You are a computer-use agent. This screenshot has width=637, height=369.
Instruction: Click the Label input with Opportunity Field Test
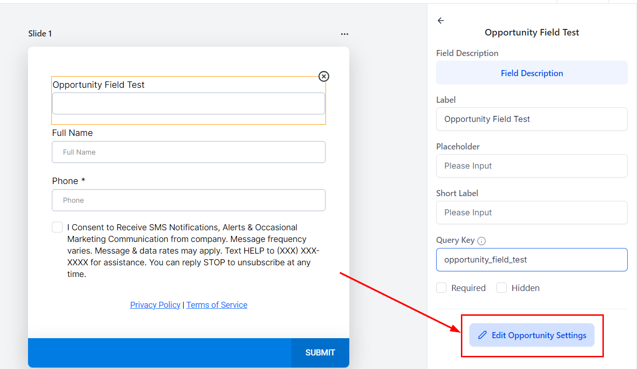(x=532, y=119)
